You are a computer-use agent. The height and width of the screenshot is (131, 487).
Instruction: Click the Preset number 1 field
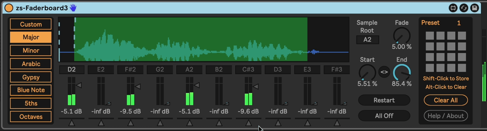pyautogui.click(x=459, y=23)
